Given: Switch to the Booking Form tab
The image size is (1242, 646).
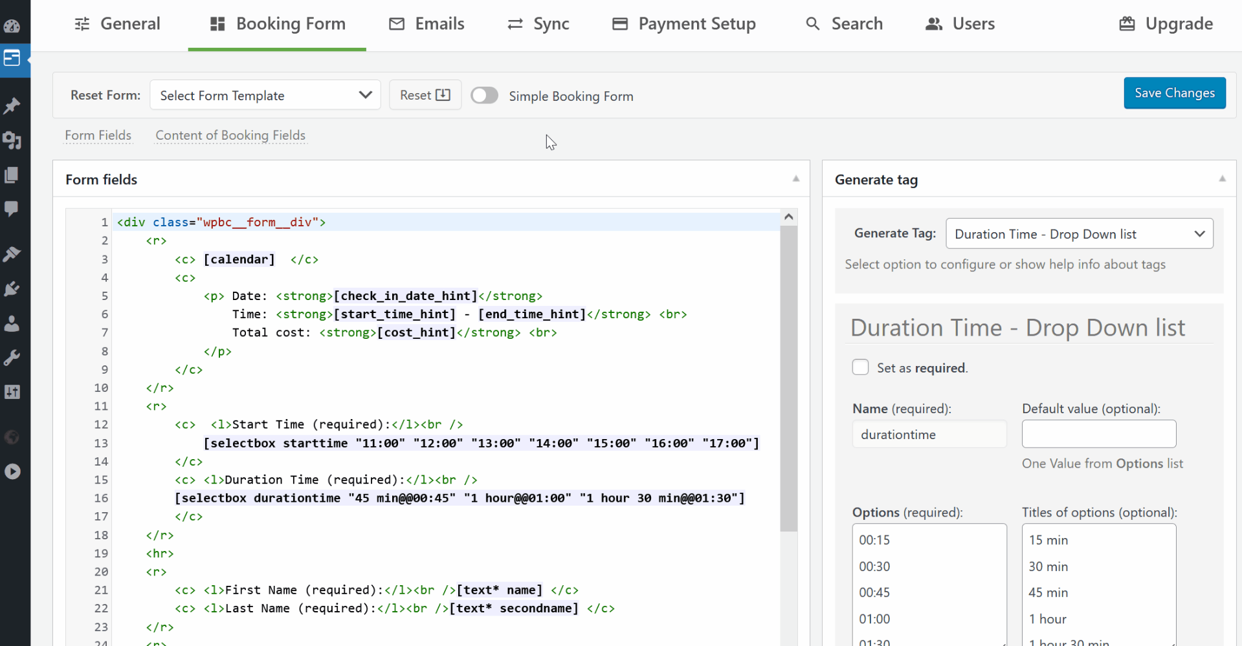Looking at the screenshot, I should click(x=277, y=24).
